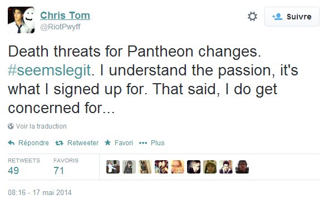The height and width of the screenshot is (204, 324).
Task: View the 49 retweets count
Action: tap(13, 170)
